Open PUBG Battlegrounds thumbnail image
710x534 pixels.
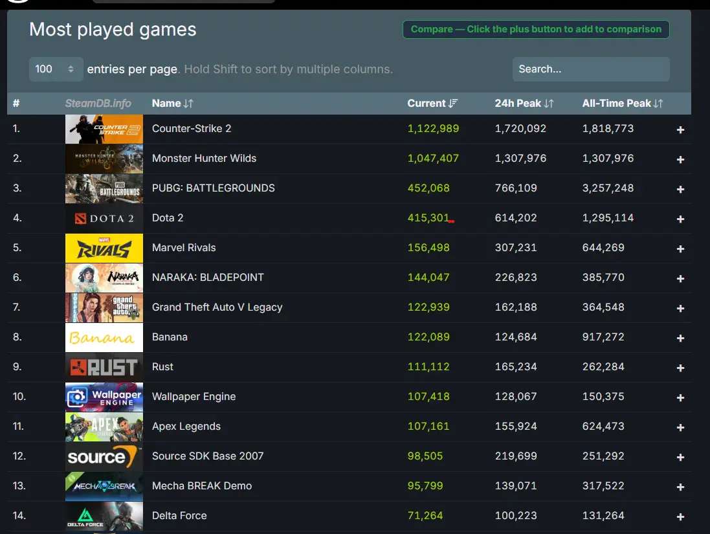[104, 189]
